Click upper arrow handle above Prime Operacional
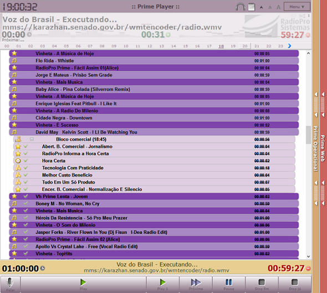This screenshot has width=327, height=293. 316,105
